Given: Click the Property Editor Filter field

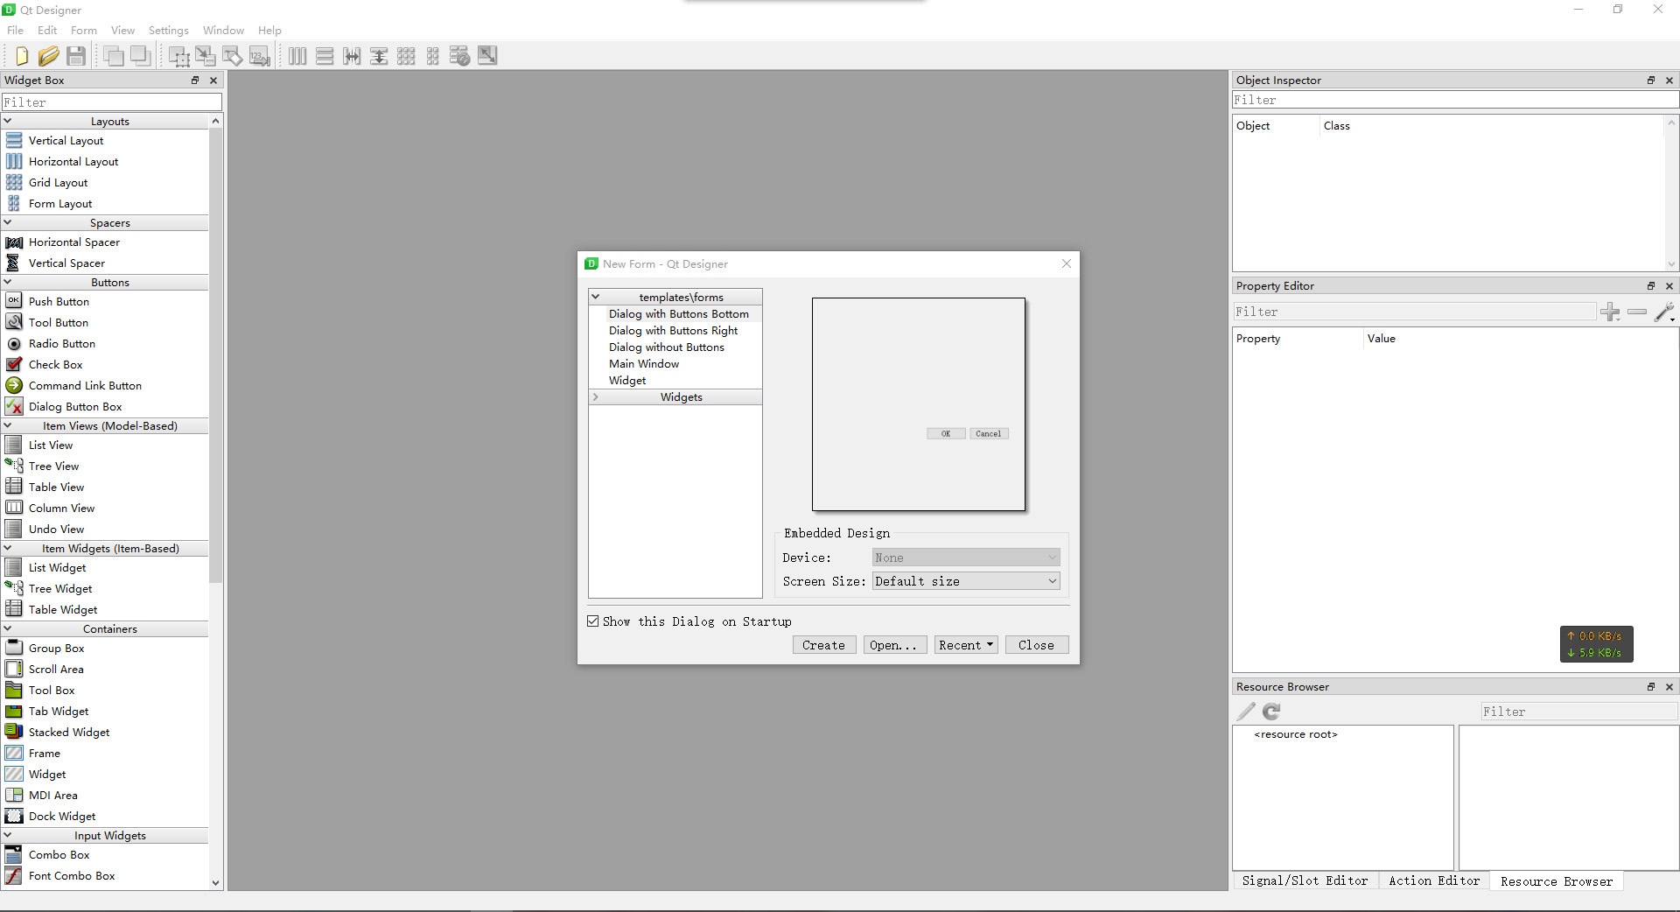Looking at the screenshot, I should [1414, 312].
